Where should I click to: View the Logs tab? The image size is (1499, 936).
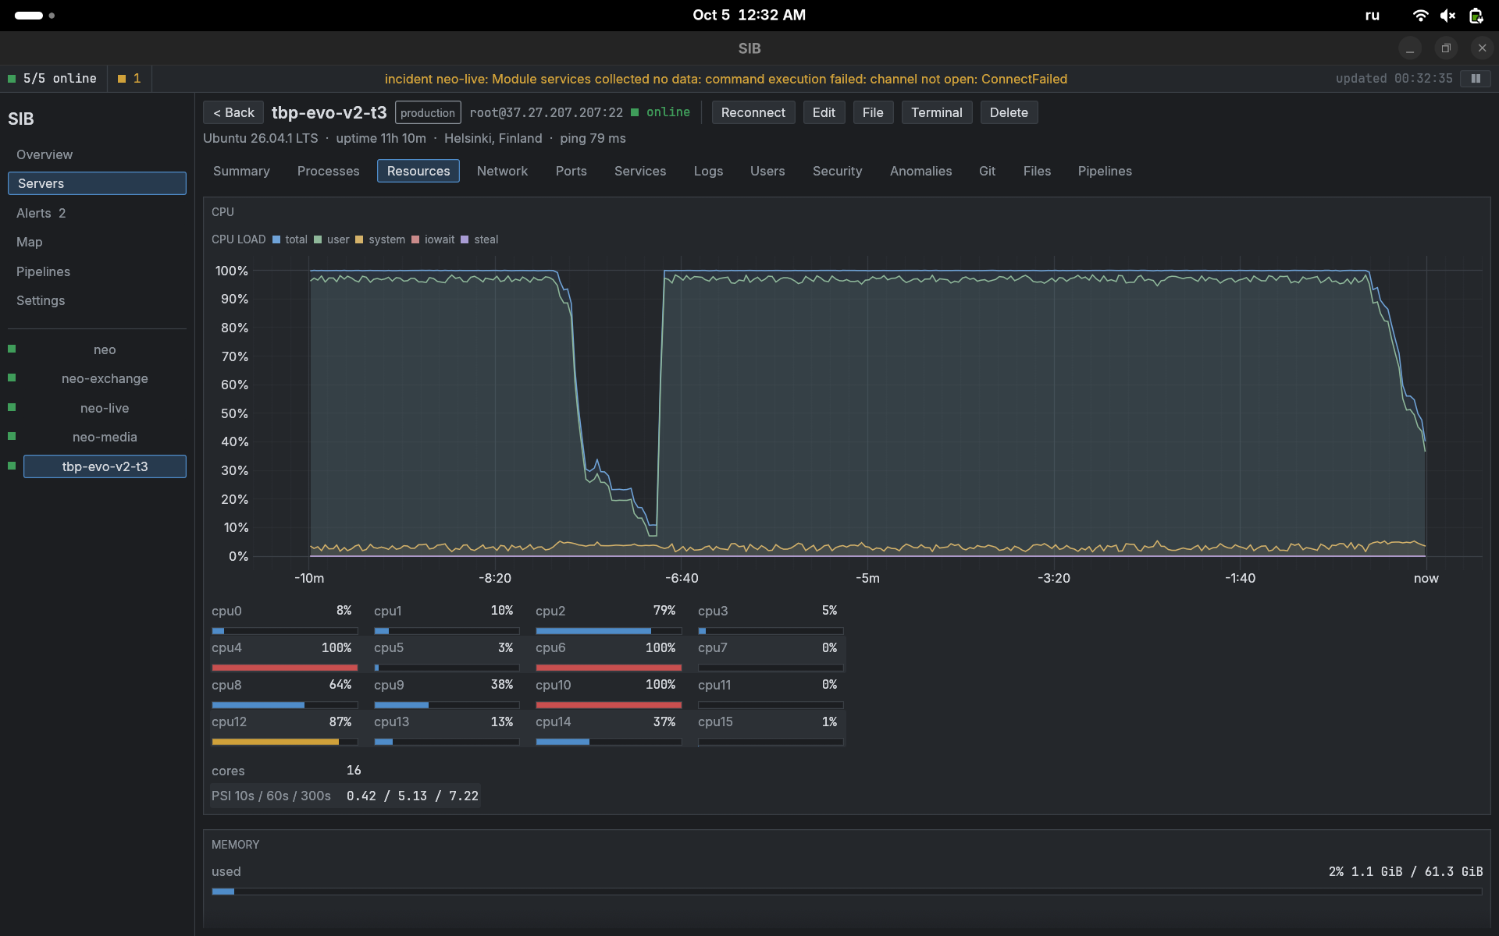(709, 171)
